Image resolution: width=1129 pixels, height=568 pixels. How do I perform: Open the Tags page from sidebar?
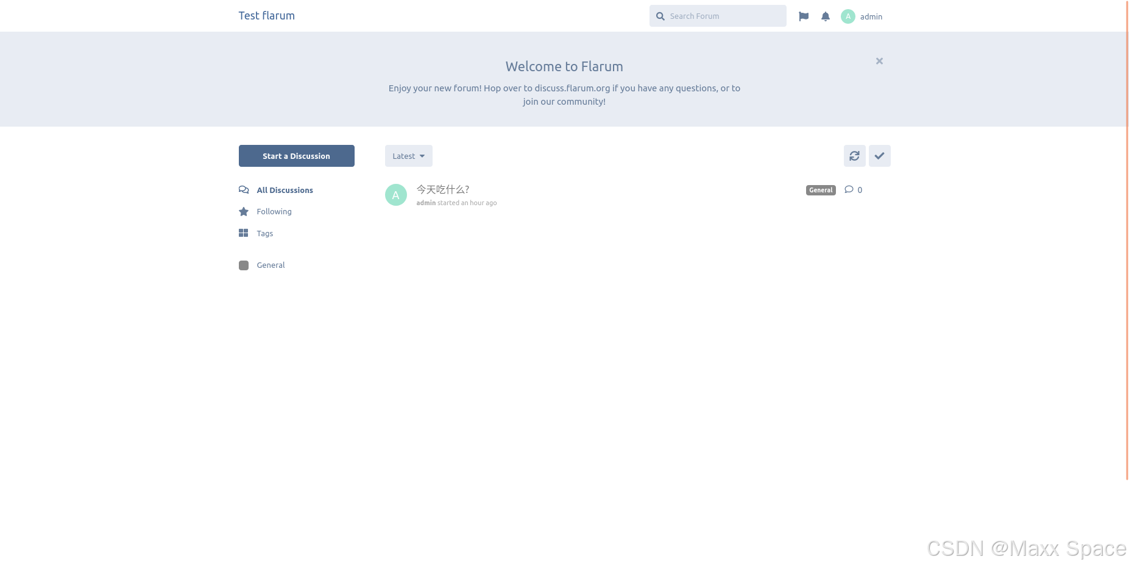click(x=265, y=233)
